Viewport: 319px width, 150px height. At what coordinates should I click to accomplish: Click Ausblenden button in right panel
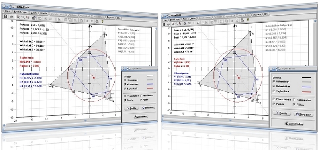(294, 124)
